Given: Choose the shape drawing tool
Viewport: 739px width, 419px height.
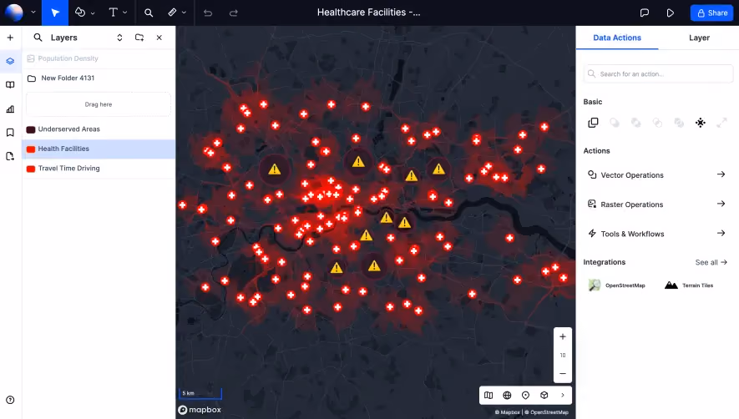Looking at the screenshot, I should pyautogui.click(x=80, y=13).
